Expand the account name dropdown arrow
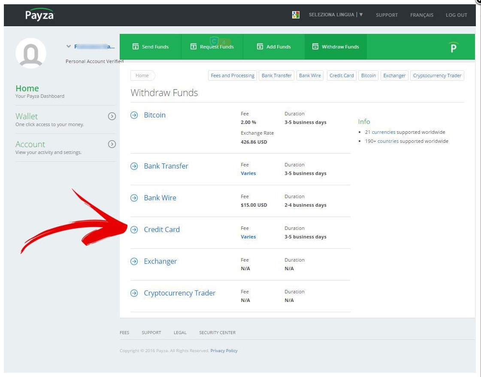The height and width of the screenshot is (377, 481). [x=68, y=46]
